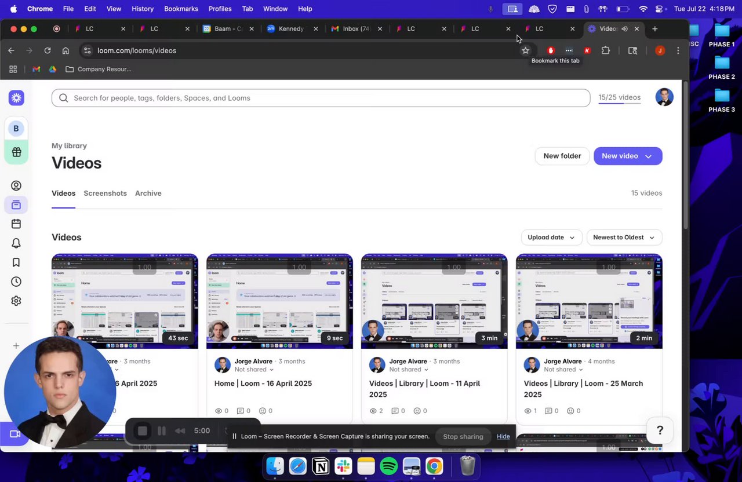Open the Loom home logo in sidebar
Viewport: 742px width, 482px height.
(16, 98)
